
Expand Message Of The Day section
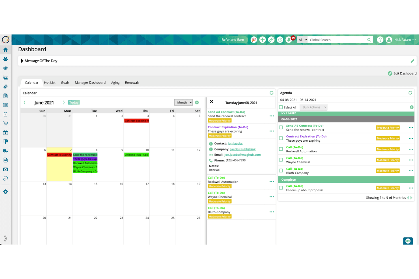click(22, 61)
